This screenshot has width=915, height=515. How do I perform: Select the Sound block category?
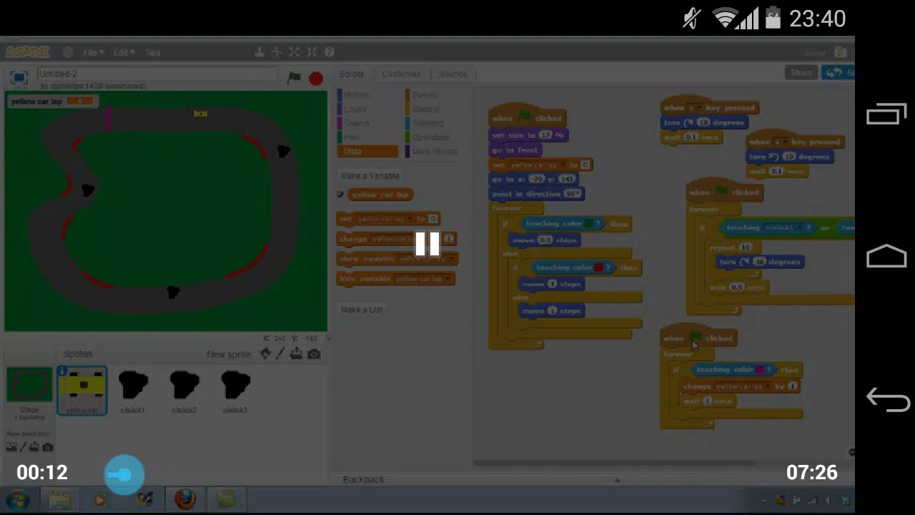[356, 123]
